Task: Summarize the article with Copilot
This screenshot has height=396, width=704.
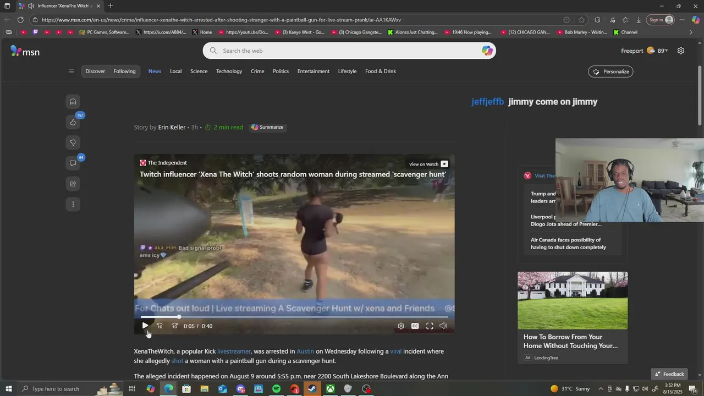Action: click(x=267, y=127)
